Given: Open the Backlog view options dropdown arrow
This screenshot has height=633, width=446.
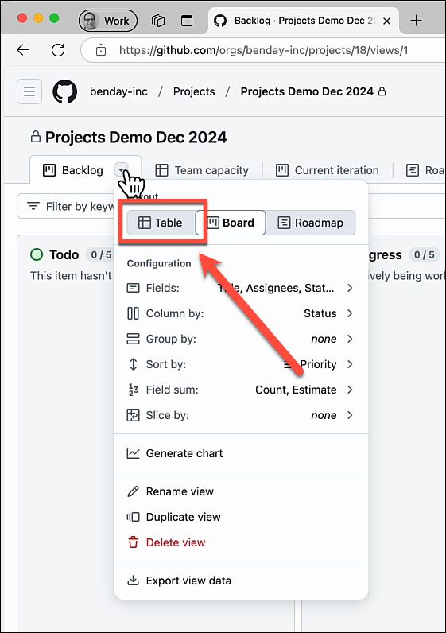Looking at the screenshot, I should tap(122, 170).
